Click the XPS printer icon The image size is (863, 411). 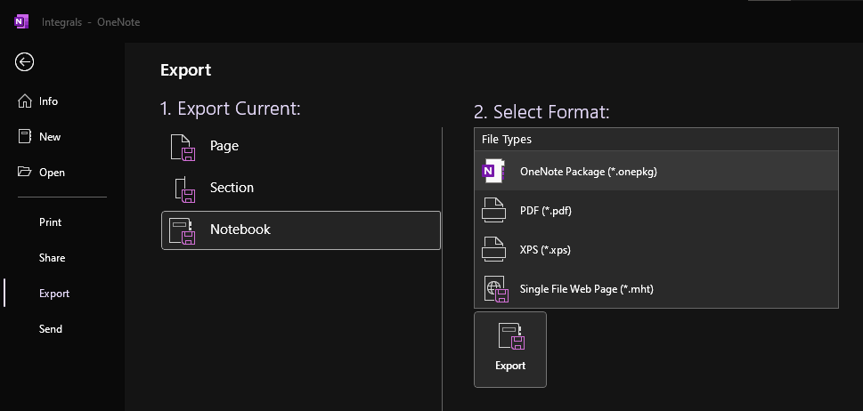(493, 250)
